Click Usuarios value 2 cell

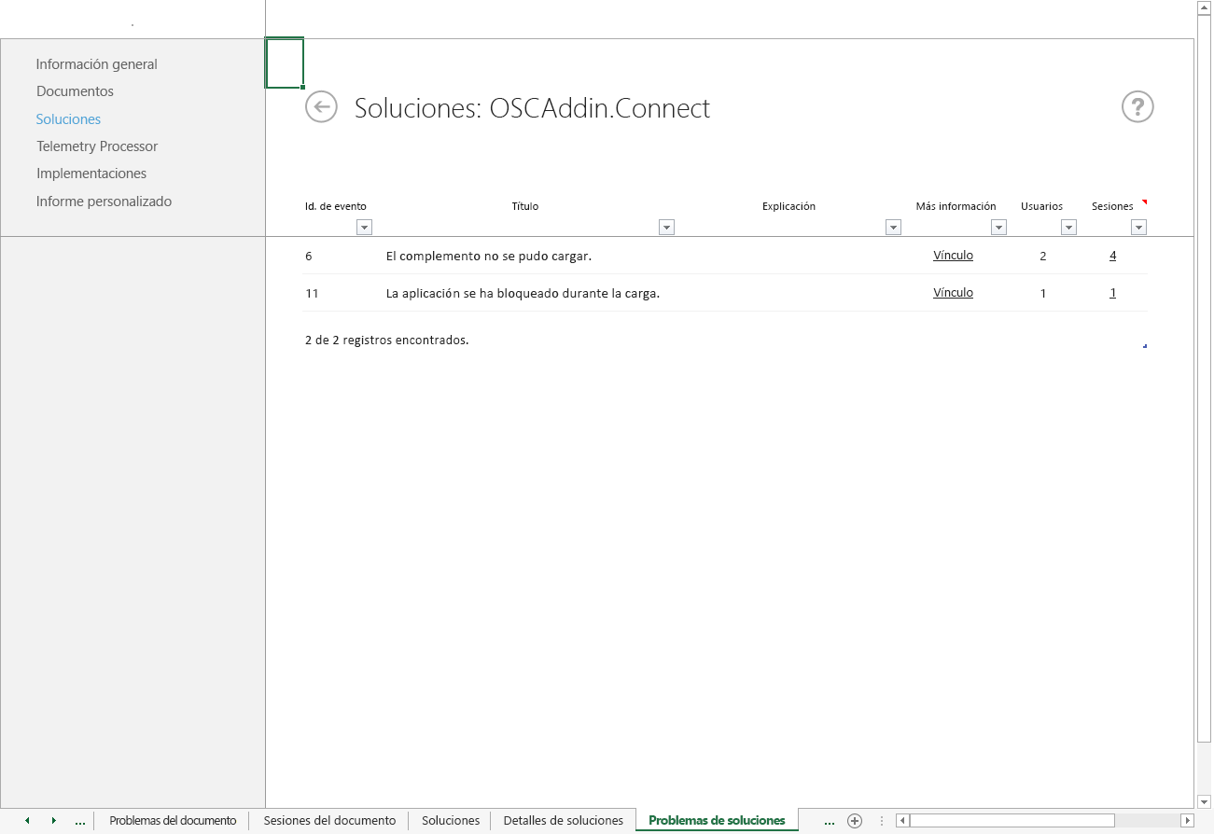pos(1042,256)
